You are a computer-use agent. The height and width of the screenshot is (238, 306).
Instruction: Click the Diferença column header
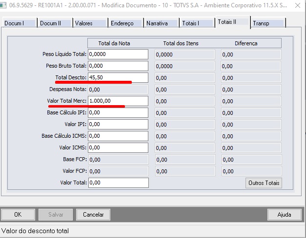246,43
